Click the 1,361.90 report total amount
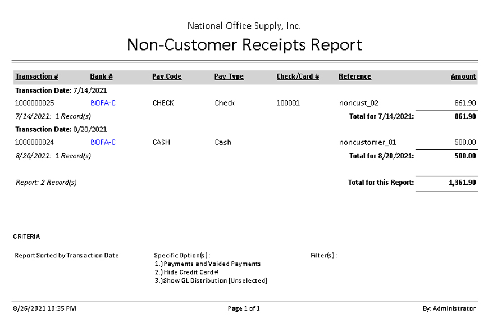Screen dimensions: 493x327 tap(462, 183)
